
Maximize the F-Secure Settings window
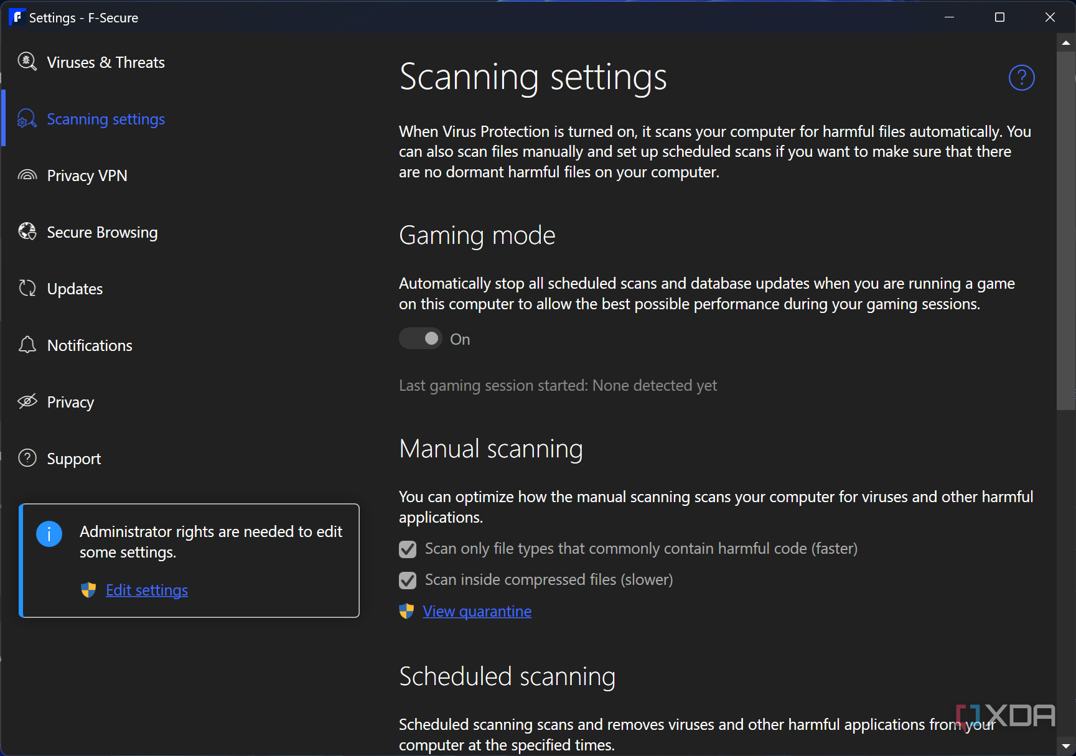click(x=999, y=17)
